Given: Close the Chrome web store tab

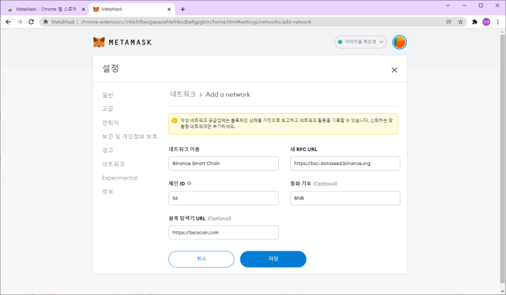Looking at the screenshot, I should (x=83, y=9).
